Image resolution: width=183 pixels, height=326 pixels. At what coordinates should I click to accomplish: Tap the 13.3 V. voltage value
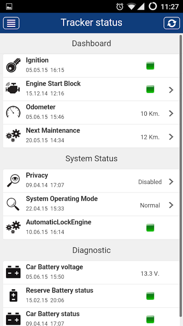pos(150,273)
